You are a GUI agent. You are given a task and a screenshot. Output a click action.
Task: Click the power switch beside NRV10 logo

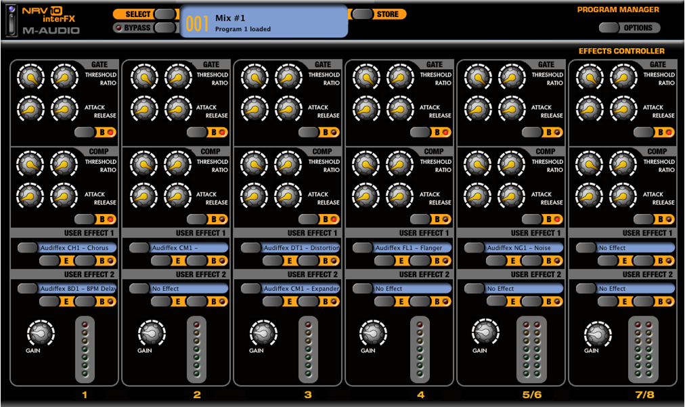point(12,20)
